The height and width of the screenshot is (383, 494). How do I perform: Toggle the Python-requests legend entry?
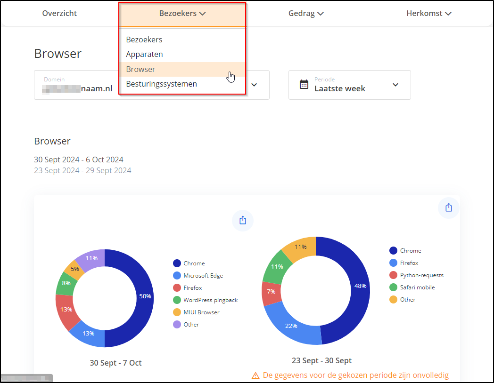pos(421,275)
